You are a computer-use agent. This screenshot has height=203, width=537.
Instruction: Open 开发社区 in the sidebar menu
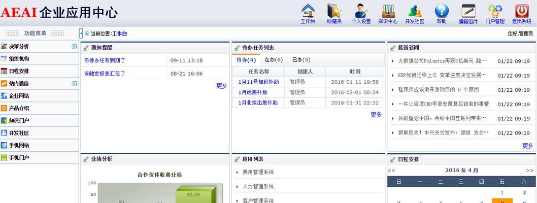click(39, 133)
